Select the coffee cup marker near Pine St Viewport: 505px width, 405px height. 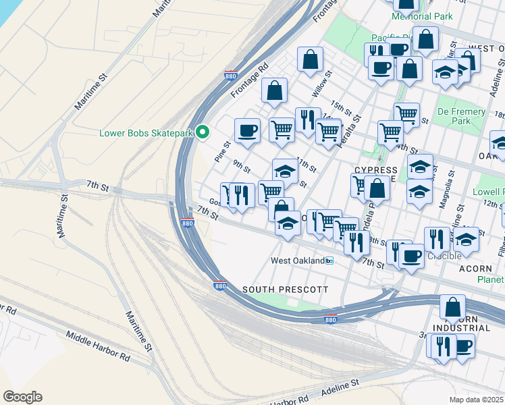pos(247,133)
